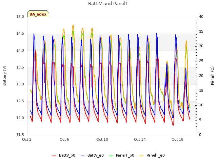
Task: Click the green PanelT_b0 legend color marker
Action: pyautogui.click(x=111, y=156)
